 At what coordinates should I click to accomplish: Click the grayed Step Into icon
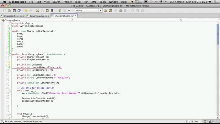tap(137, 11)
